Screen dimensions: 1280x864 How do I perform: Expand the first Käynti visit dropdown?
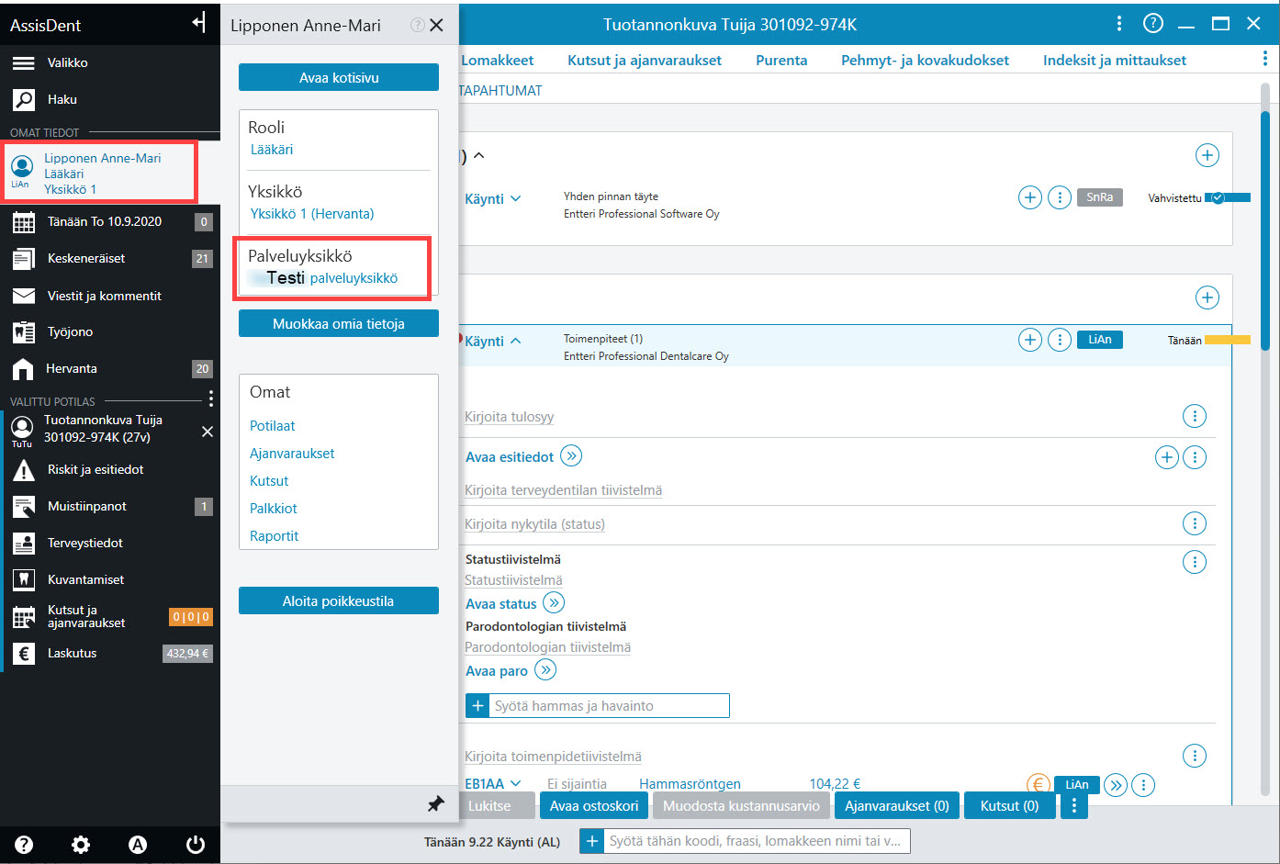click(x=515, y=198)
